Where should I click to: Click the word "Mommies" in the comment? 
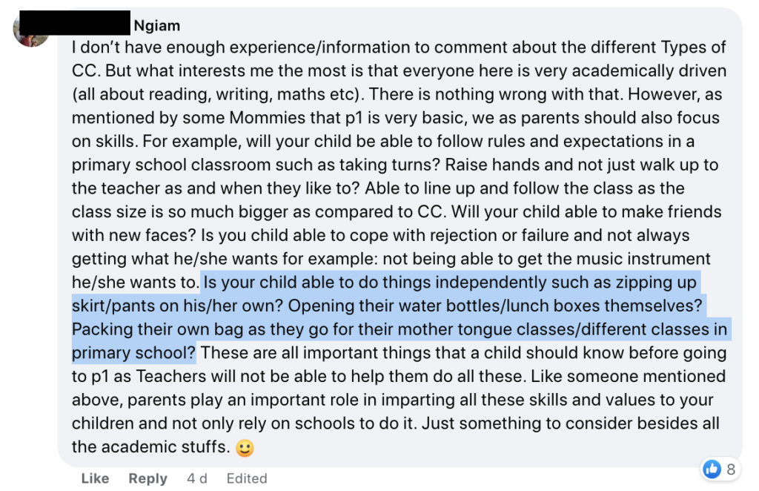coord(260,118)
